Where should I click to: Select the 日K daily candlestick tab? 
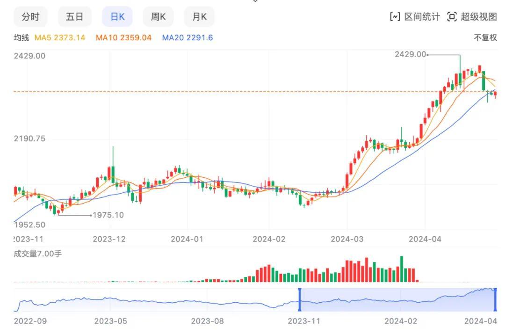[x=117, y=17]
